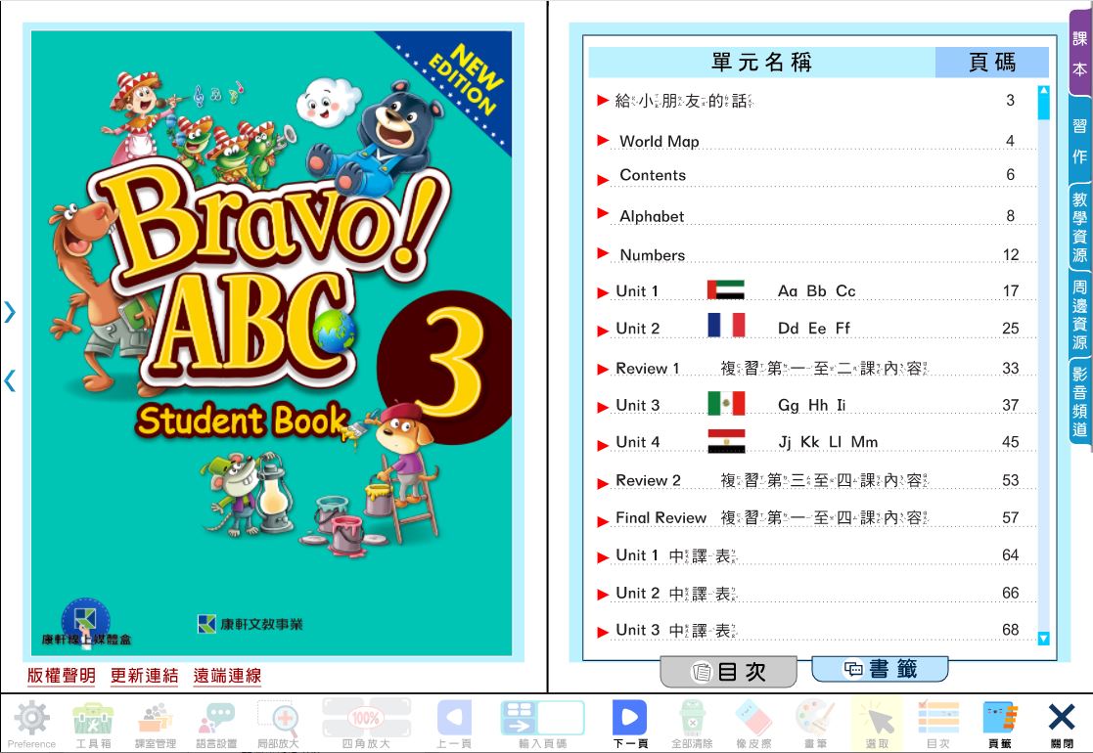Select the 課本 side tab
Viewport: 1093px width, 753px height.
[x=1079, y=54]
